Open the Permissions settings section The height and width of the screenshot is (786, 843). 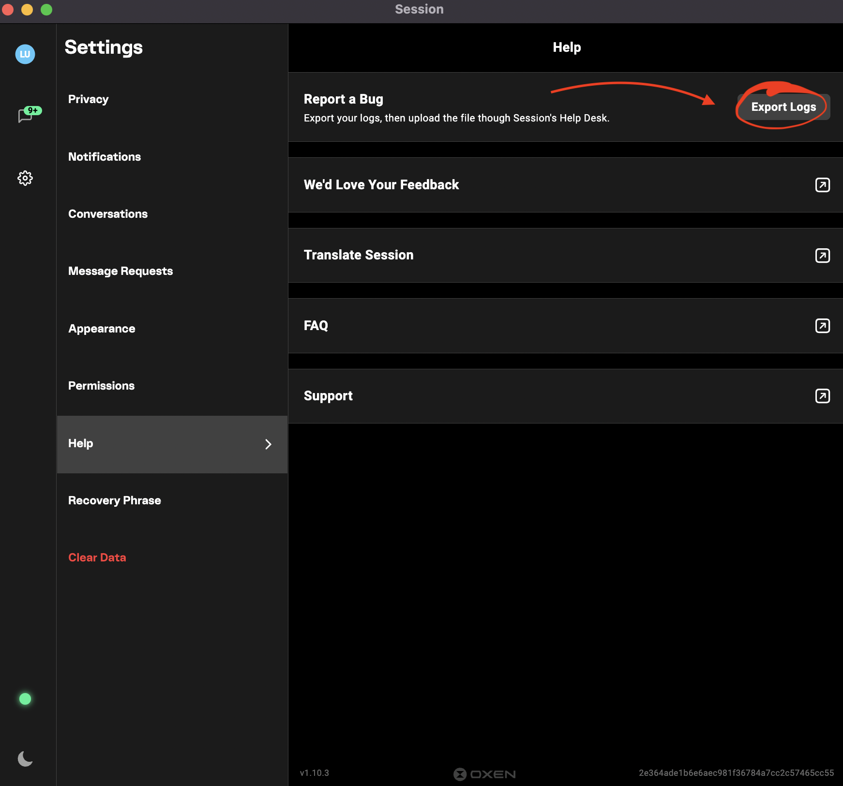[101, 386]
